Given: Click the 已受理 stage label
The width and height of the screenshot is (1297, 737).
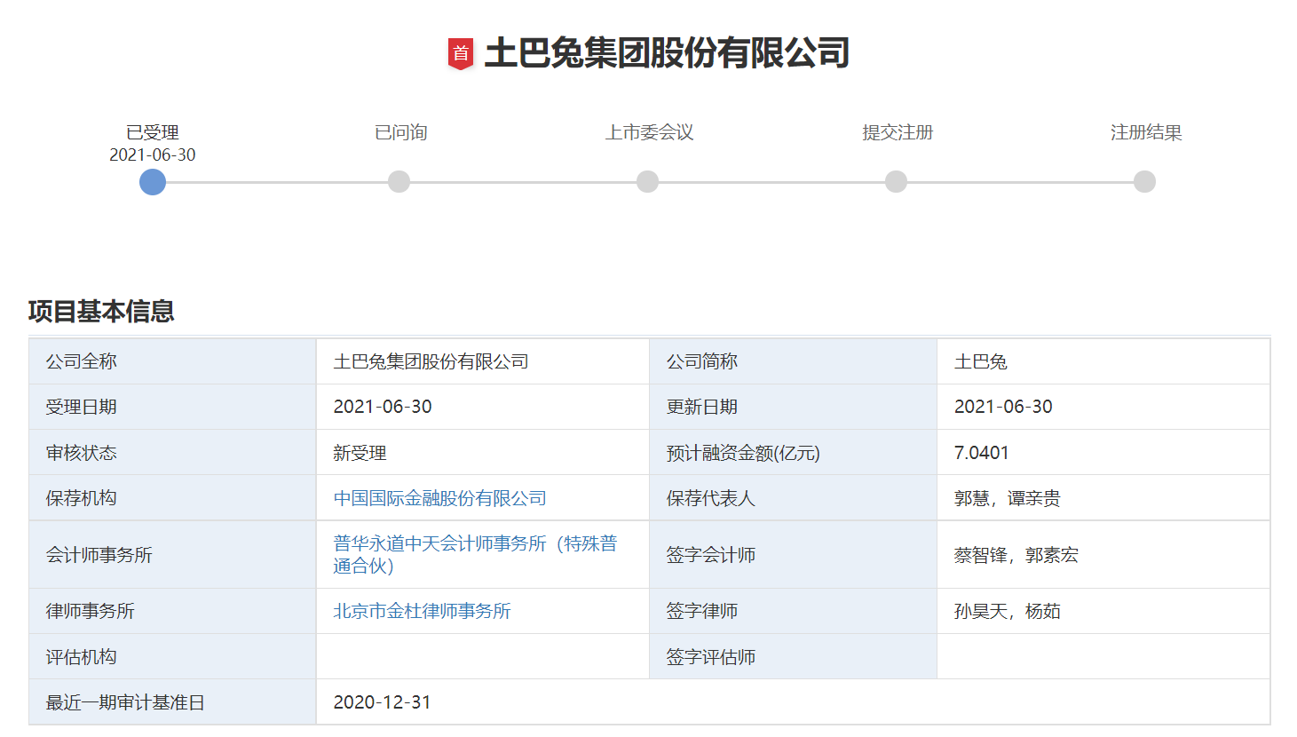Looking at the screenshot, I should 153,132.
